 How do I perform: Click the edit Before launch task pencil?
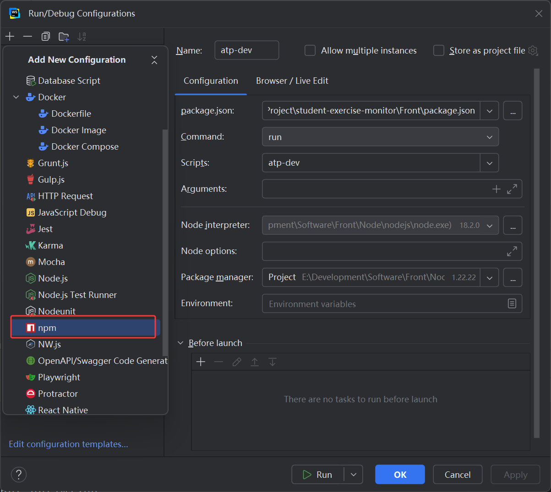click(x=237, y=362)
